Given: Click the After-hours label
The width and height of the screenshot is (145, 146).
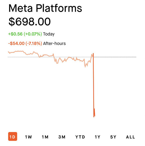Looking at the screenshot, I should [54, 44].
